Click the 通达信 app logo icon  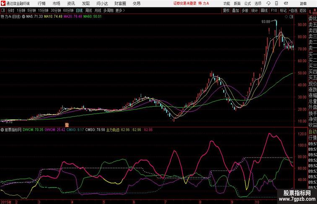3,3
